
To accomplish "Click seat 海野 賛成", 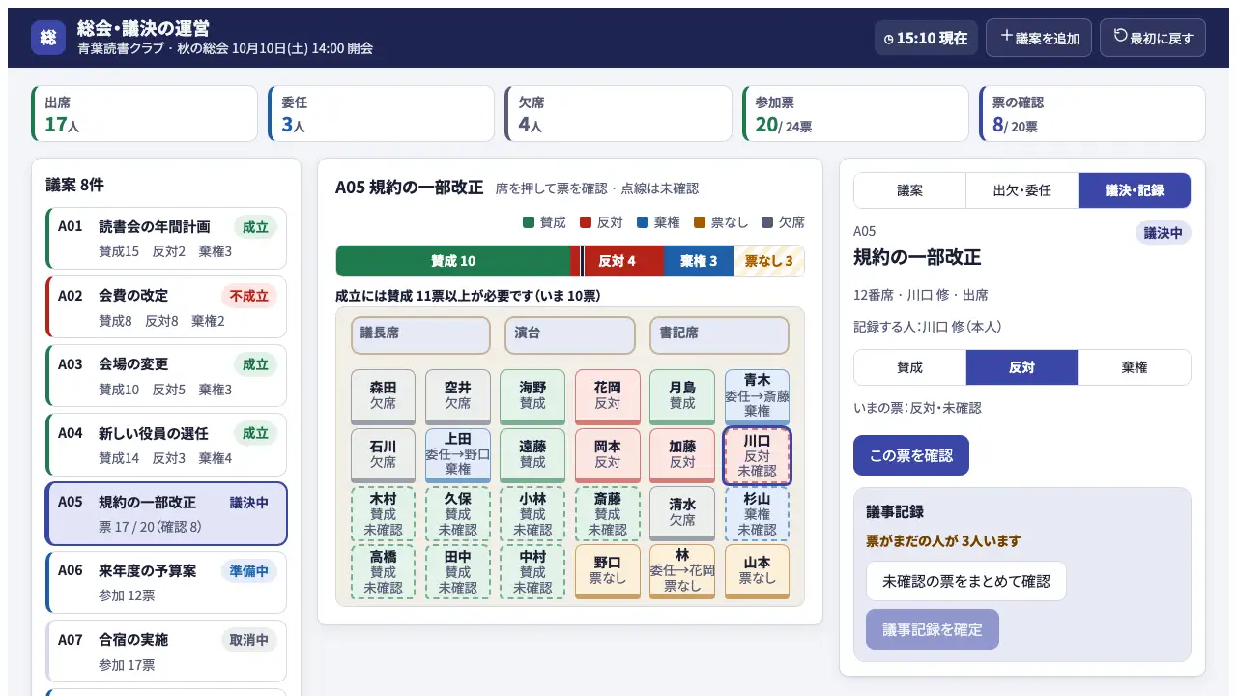I will [x=532, y=396].
